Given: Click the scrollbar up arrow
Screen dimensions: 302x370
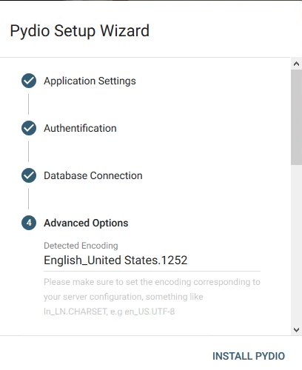Looking at the screenshot, I should click(x=296, y=64).
